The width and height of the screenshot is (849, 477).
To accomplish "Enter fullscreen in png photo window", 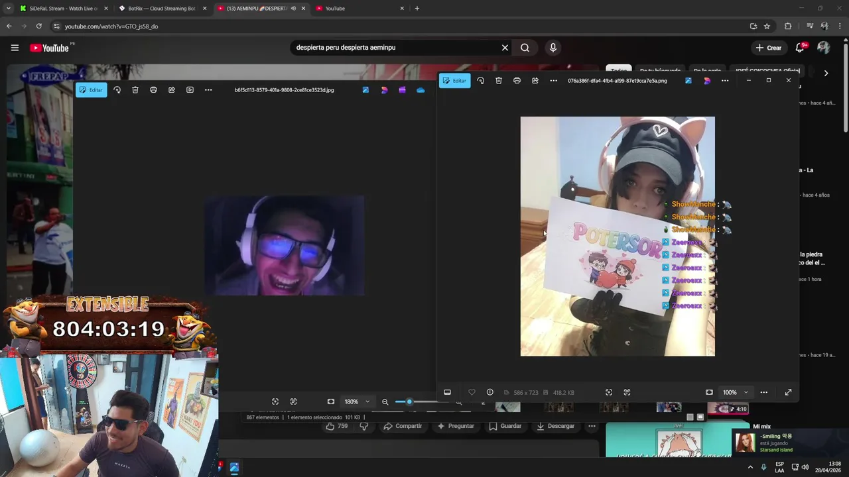I will coord(788,392).
